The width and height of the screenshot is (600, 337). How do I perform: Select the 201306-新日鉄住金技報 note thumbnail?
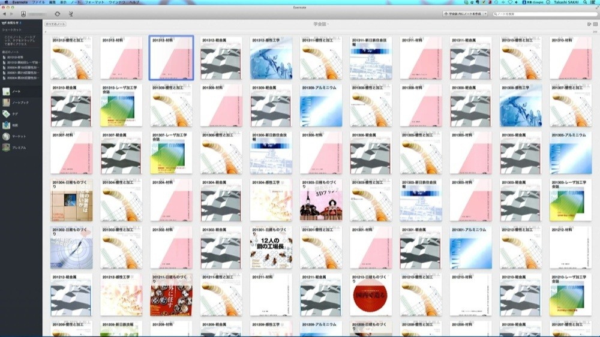(x=271, y=153)
